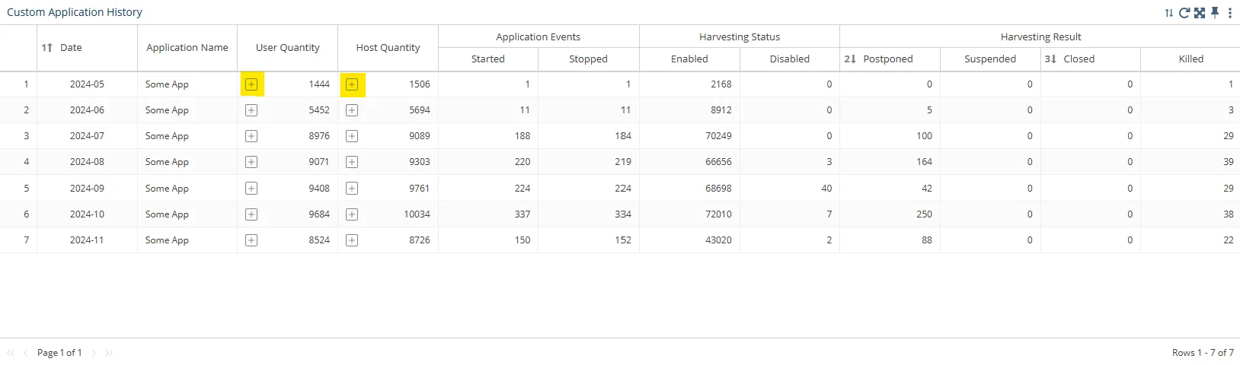Sort by the Started column header
This screenshot has width=1240, height=365.
[488, 59]
